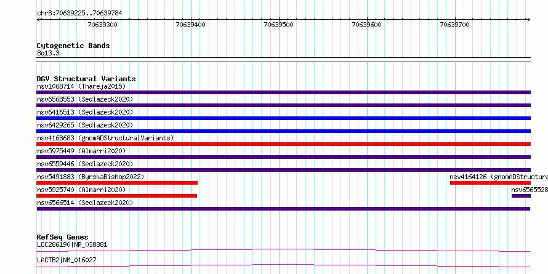Click the red bar for nsv5925740
The height and width of the screenshot is (274, 548).
[117, 196]
